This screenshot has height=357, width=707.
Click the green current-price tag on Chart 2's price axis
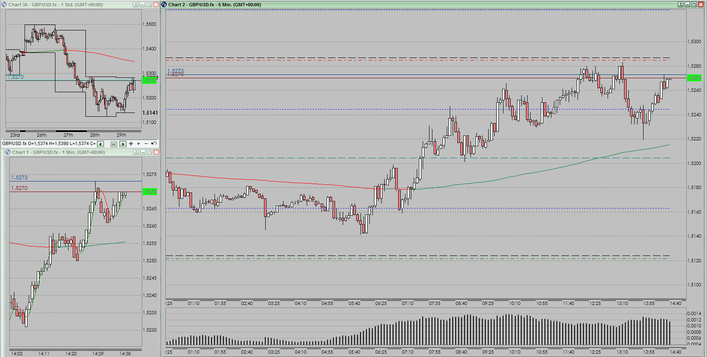tap(694, 78)
